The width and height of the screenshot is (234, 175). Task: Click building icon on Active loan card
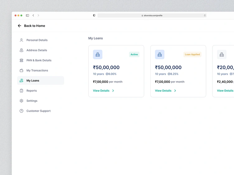pyautogui.click(x=98, y=55)
